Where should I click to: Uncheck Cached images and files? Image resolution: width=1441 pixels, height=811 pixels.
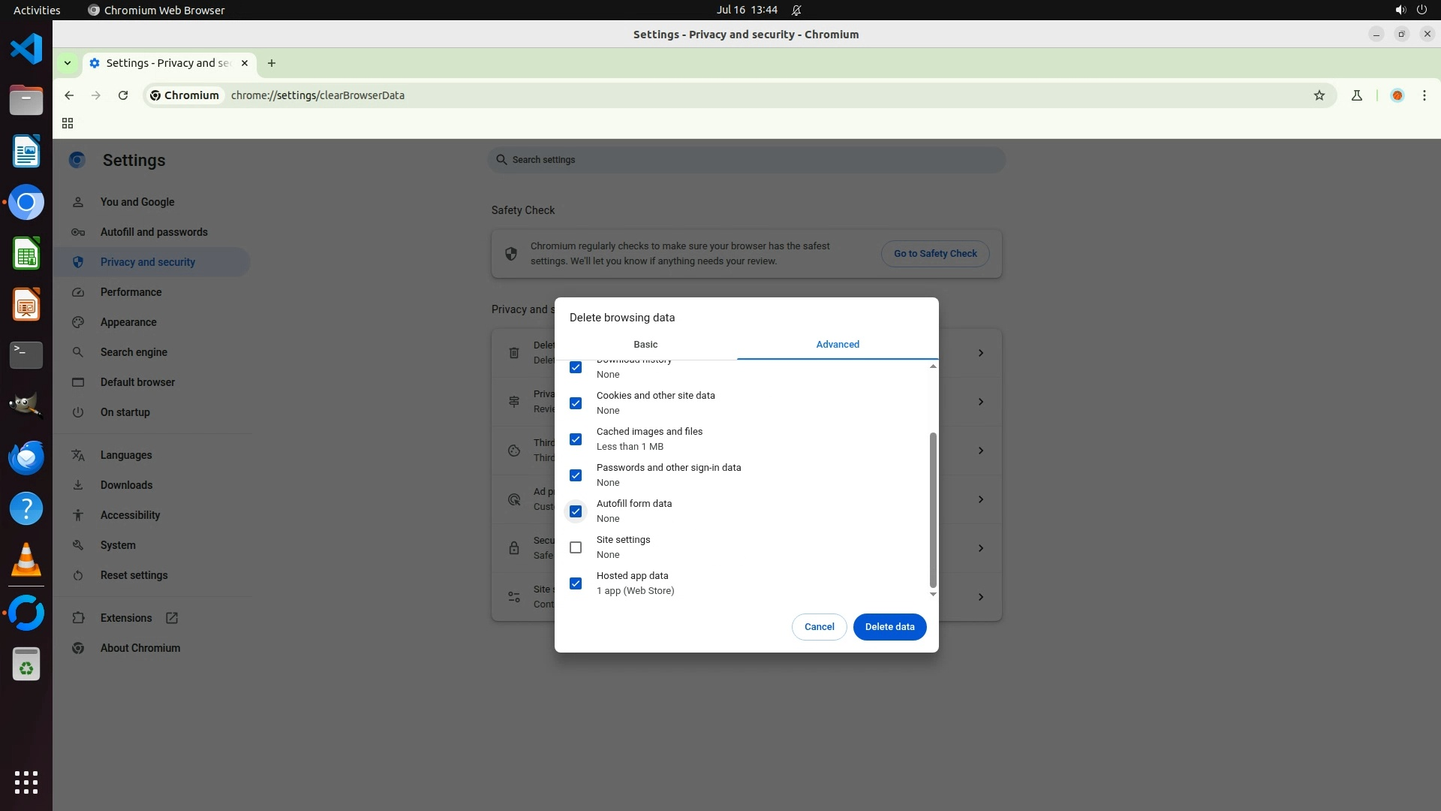point(576,439)
